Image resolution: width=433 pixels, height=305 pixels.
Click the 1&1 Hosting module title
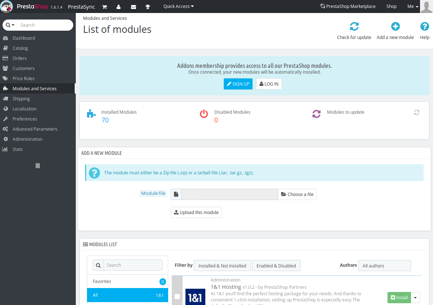click(x=226, y=287)
